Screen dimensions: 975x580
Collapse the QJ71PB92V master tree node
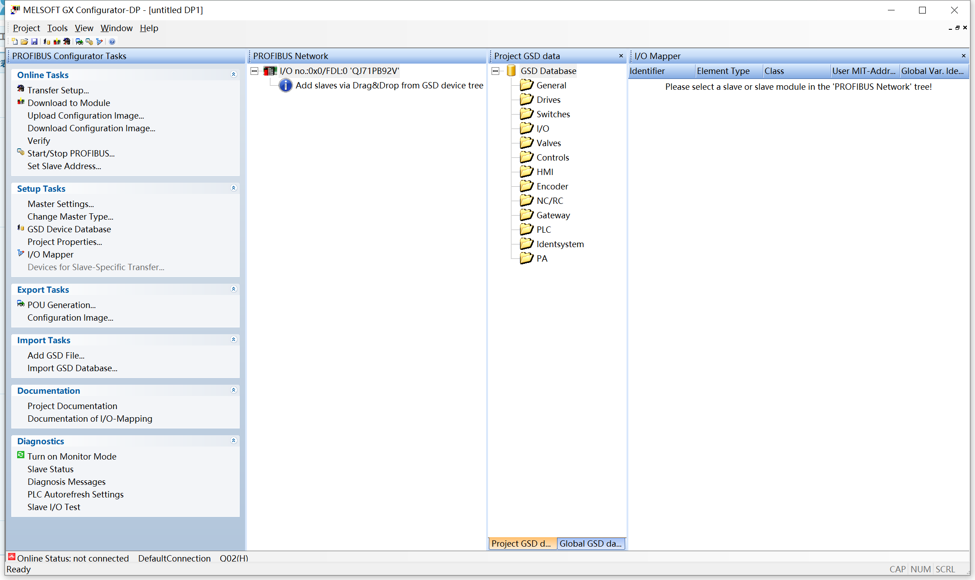click(x=255, y=71)
